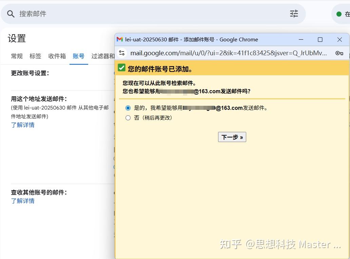Click the 下一步 button
Screen dimensions: 350x259
click(x=232, y=137)
